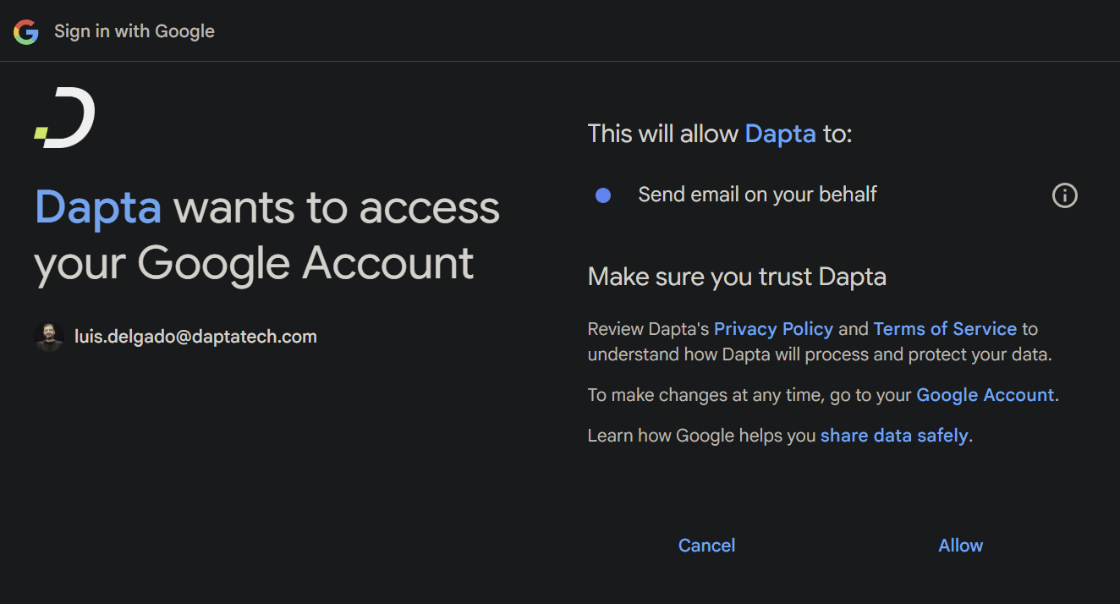Click "Send email on your behalf" permission text
This screenshot has width=1120, height=604.
point(757,195)
